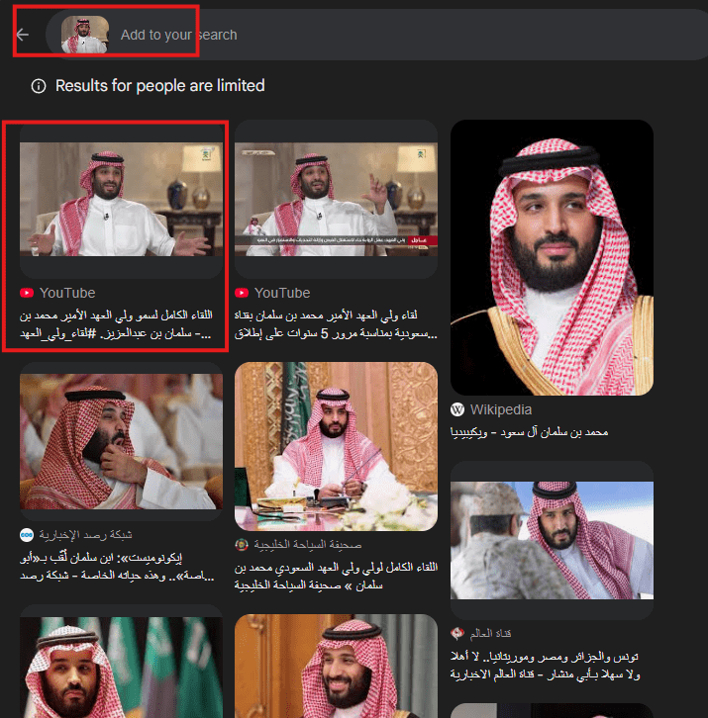Open first YouTube result Arabic title link
The image size is (708, 718).
click(116, 324)
